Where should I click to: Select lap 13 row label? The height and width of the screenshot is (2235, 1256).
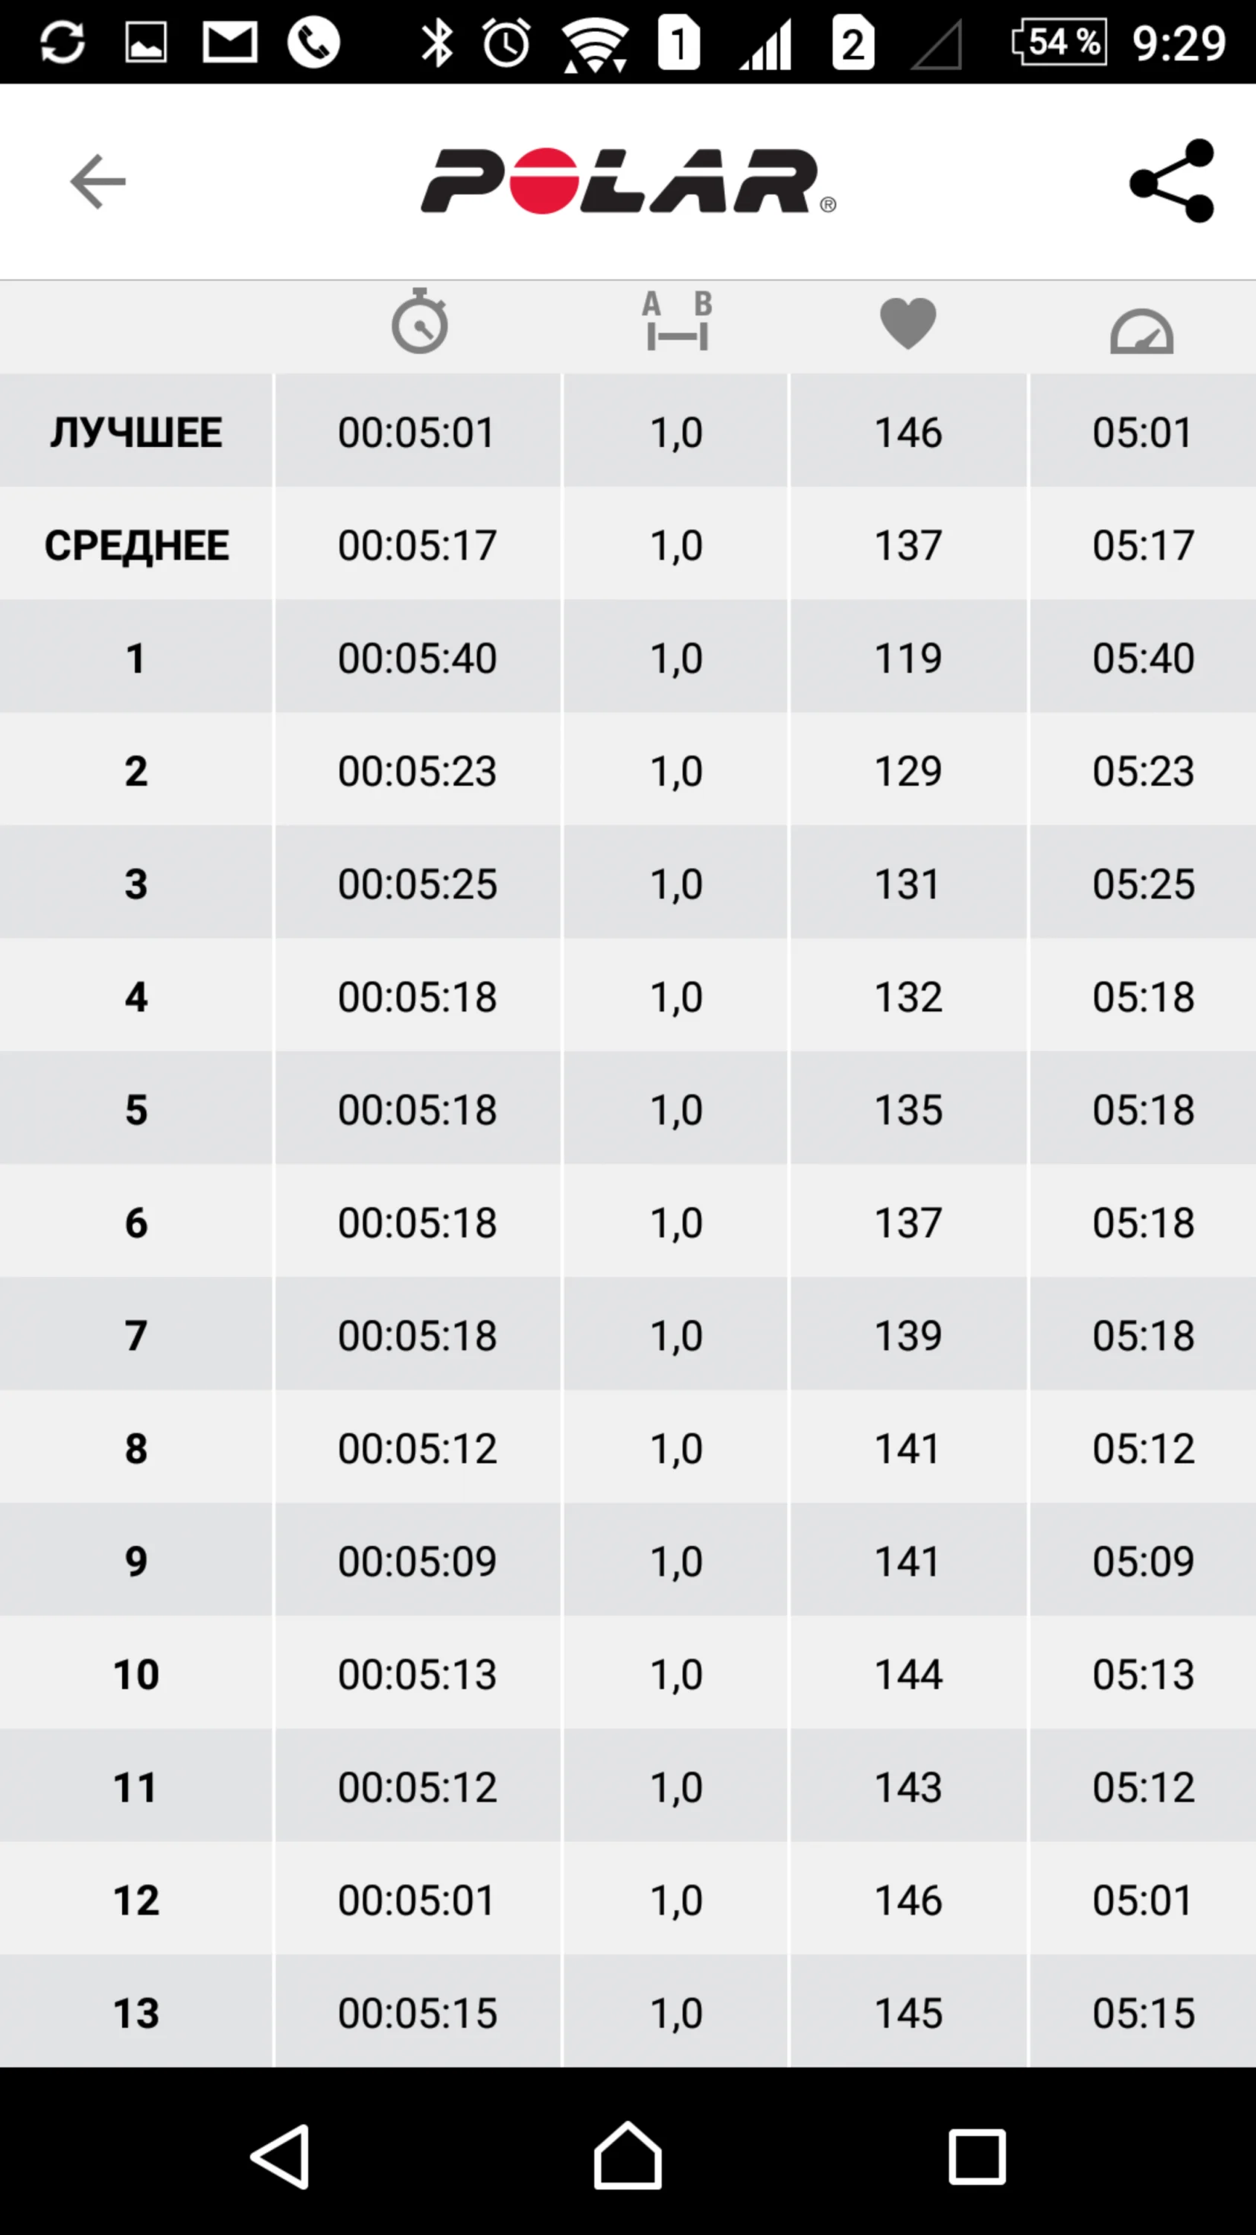136,2013
